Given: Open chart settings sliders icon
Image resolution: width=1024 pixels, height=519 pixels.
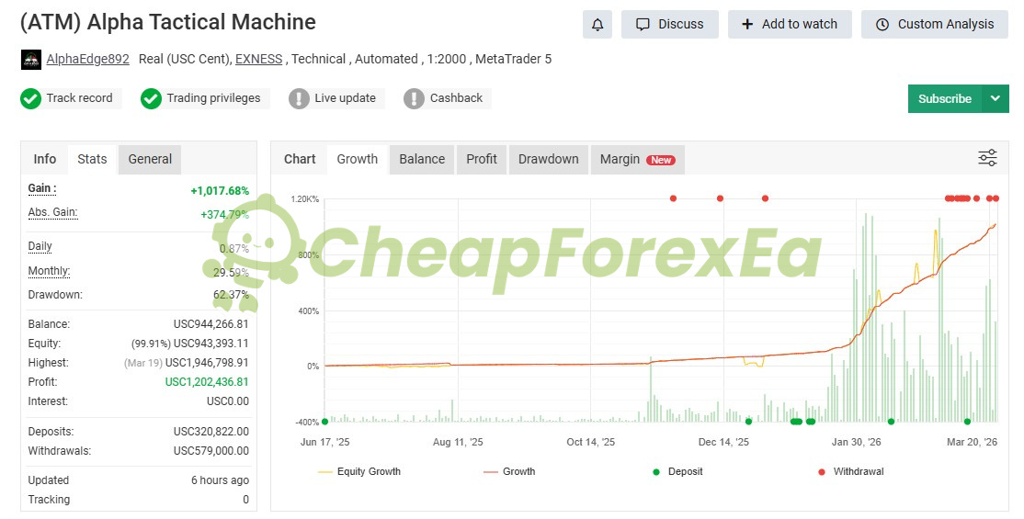Looking at the screenshot, I should pyautogui.click(x=987, y=158).
